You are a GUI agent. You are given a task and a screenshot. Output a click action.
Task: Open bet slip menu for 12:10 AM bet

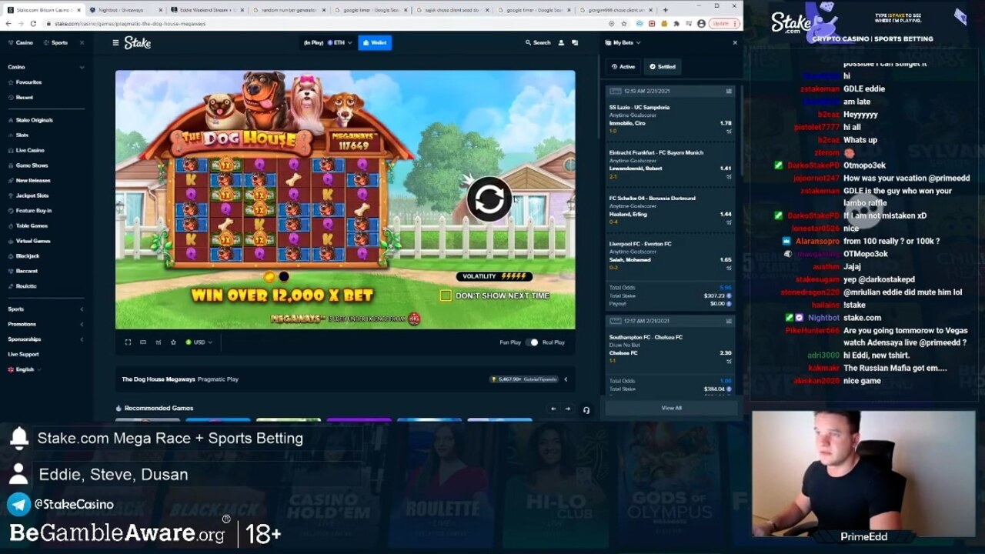[x=729, y=92]
